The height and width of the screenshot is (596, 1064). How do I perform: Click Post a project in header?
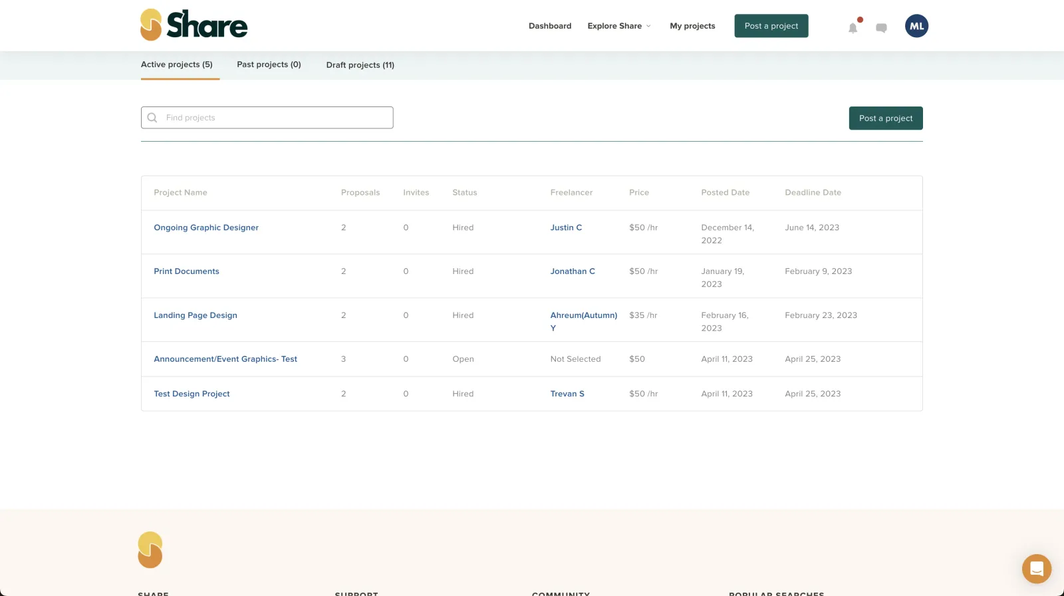click(771, 26)
